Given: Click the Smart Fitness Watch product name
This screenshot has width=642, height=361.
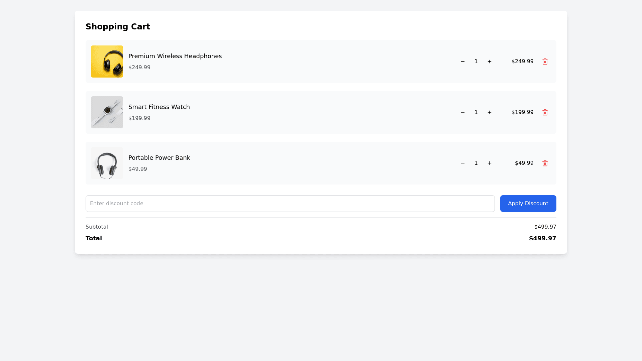Looking at the screenshot, I should [159, 107].
